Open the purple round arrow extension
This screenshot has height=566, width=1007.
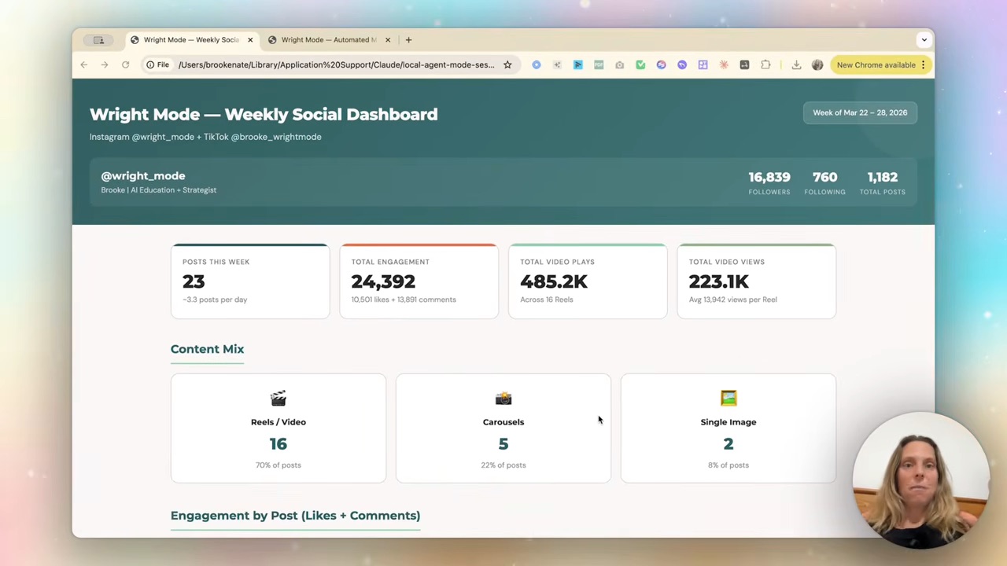pos(682,64)
